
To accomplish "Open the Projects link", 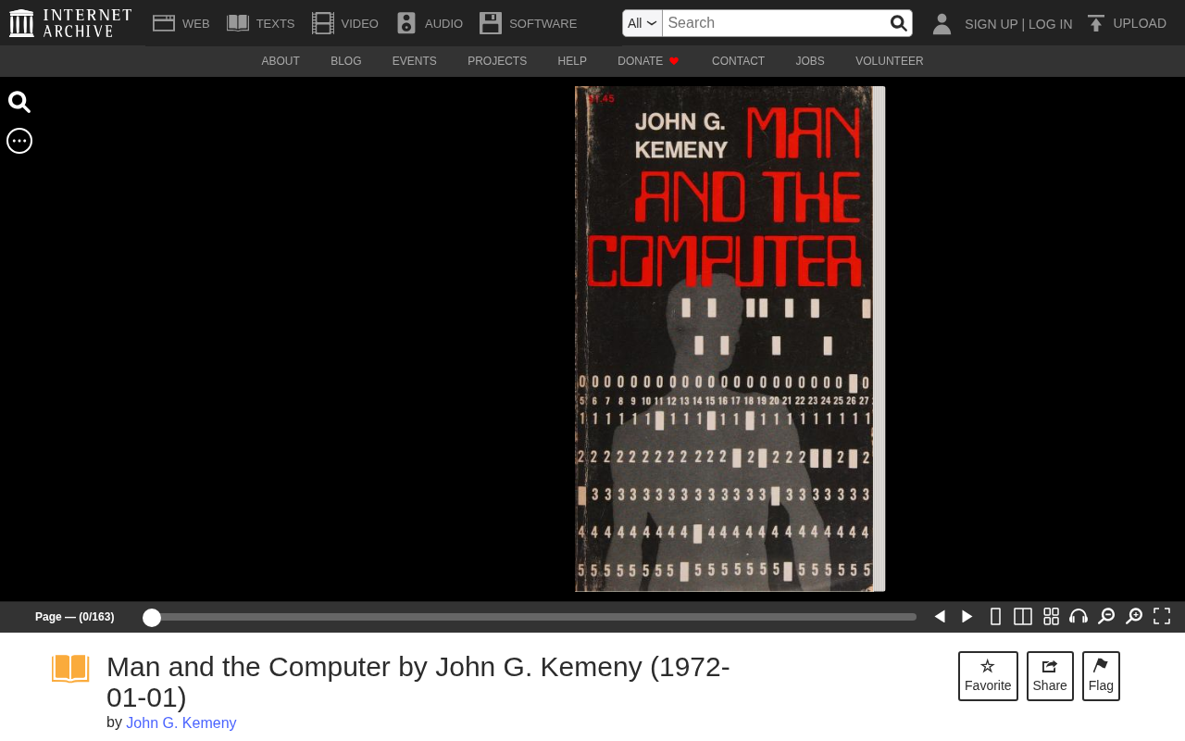I will (497, 61).
